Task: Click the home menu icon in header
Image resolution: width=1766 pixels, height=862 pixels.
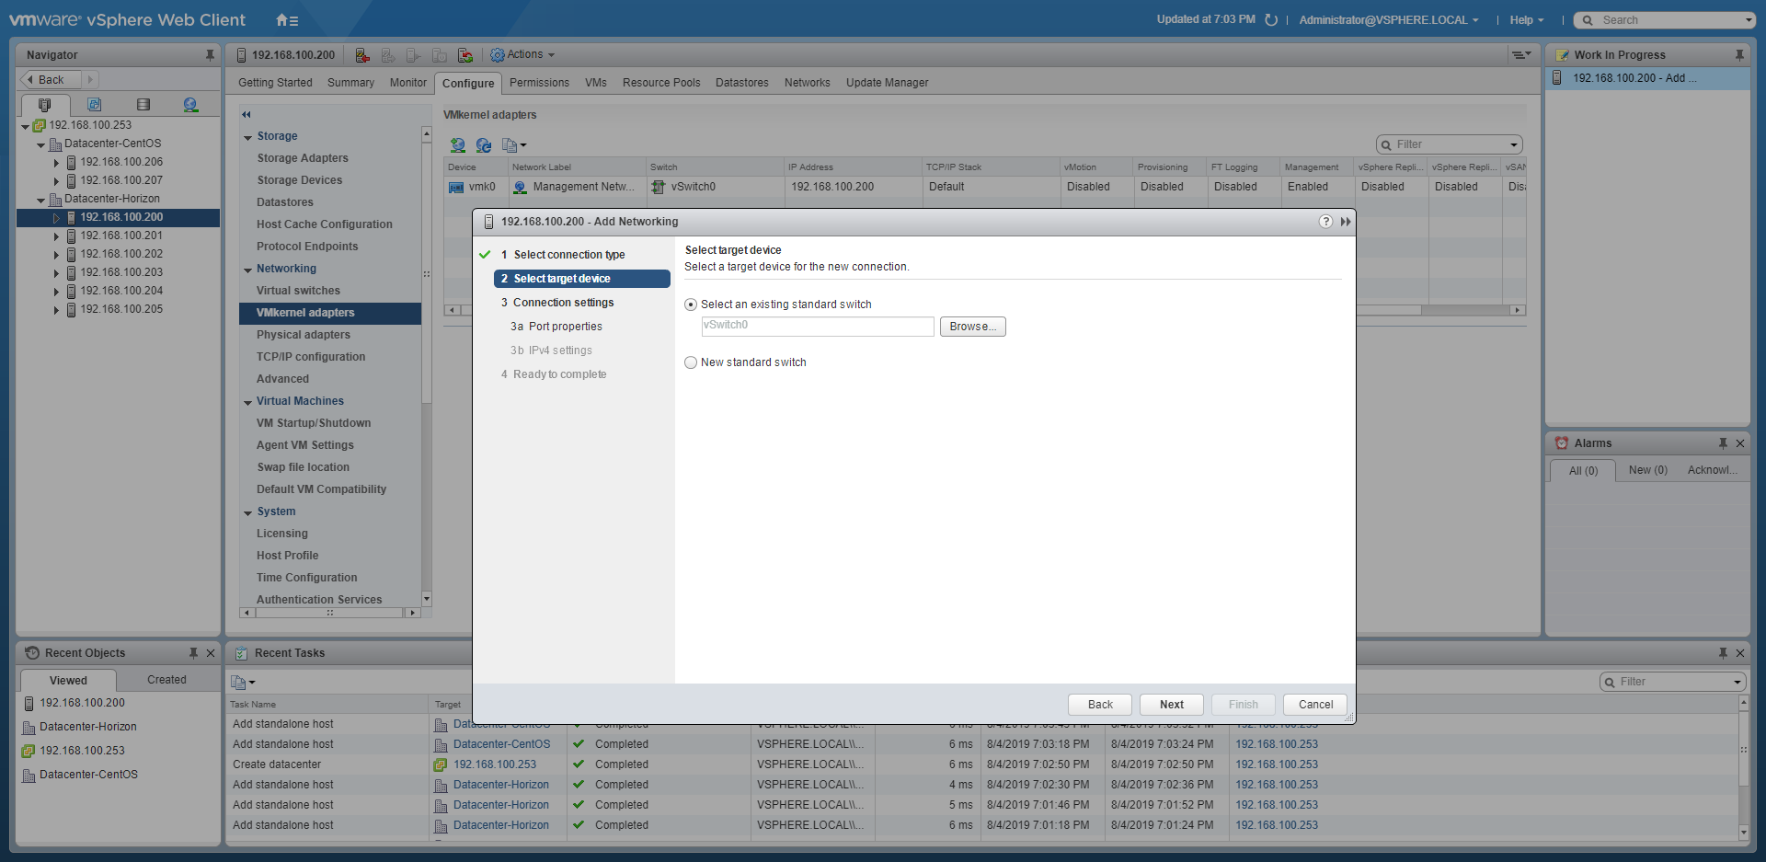Action: click(286, 20)
